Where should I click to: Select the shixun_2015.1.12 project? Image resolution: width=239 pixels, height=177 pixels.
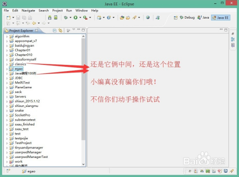point(24,101)
